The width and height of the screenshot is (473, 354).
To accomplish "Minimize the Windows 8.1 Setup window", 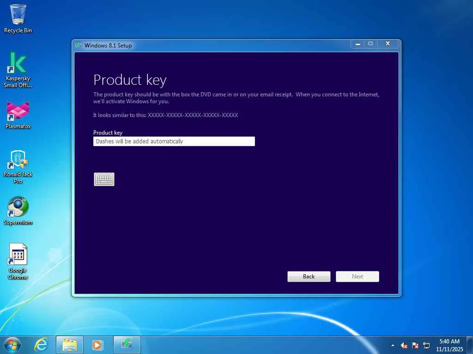I will click(358, 44).
